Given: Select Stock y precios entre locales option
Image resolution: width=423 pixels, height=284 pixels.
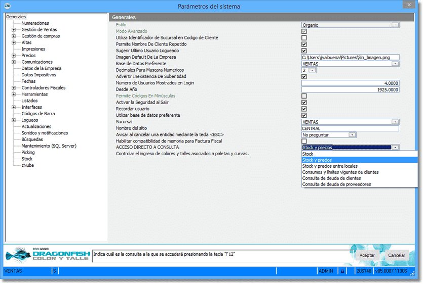Looking at the screenshot, I should [x=329, y=166].
